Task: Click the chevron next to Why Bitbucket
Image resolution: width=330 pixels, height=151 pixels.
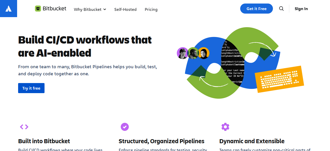Action: coord(105,9)
